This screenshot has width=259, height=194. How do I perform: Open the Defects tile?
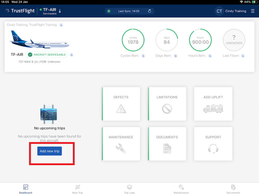[x=121, y=104]
